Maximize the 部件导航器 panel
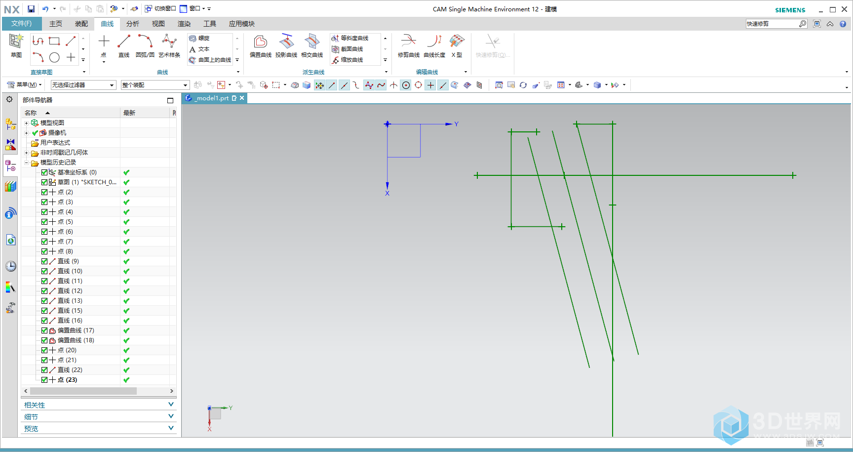The image size is (853, 452). [x=170, y=100]
